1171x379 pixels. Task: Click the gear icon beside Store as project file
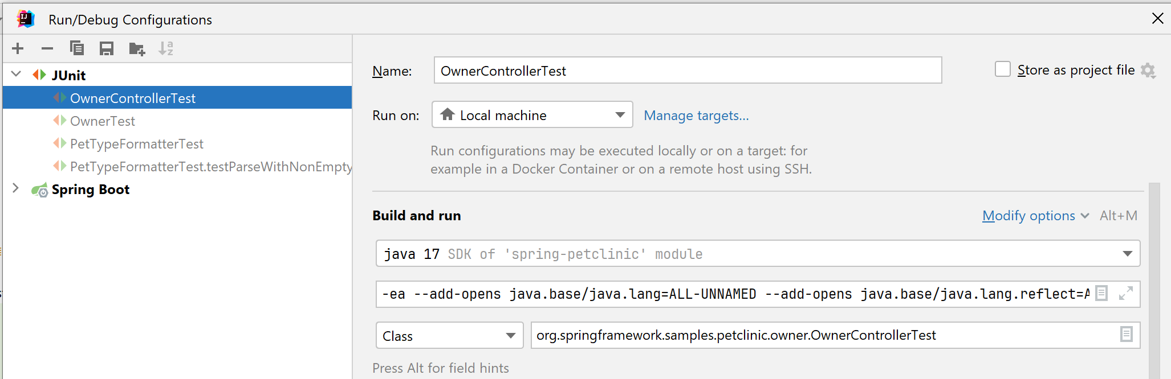(1148, 71)
